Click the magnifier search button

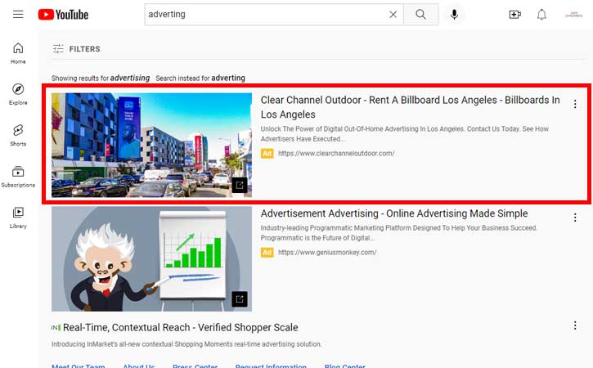(421, 15)
